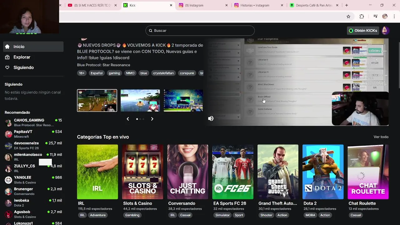Click the MMO stream tag

point(130,73)
